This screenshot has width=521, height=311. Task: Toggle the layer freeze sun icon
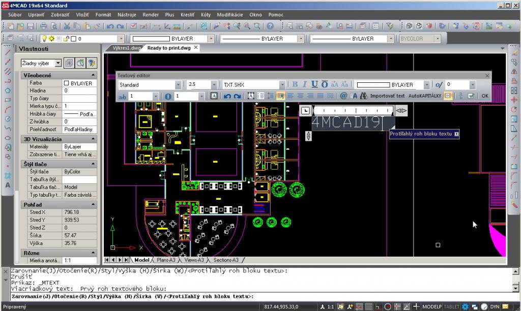[x=52, y=39]
